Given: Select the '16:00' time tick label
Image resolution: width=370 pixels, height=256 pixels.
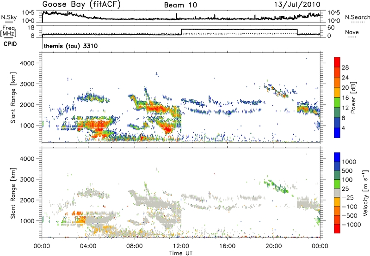Looking at the screenshot, I should (x=227, y=246).
